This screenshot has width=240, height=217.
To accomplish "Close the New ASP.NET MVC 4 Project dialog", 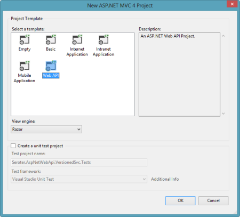I will click(x=232, y=4).
